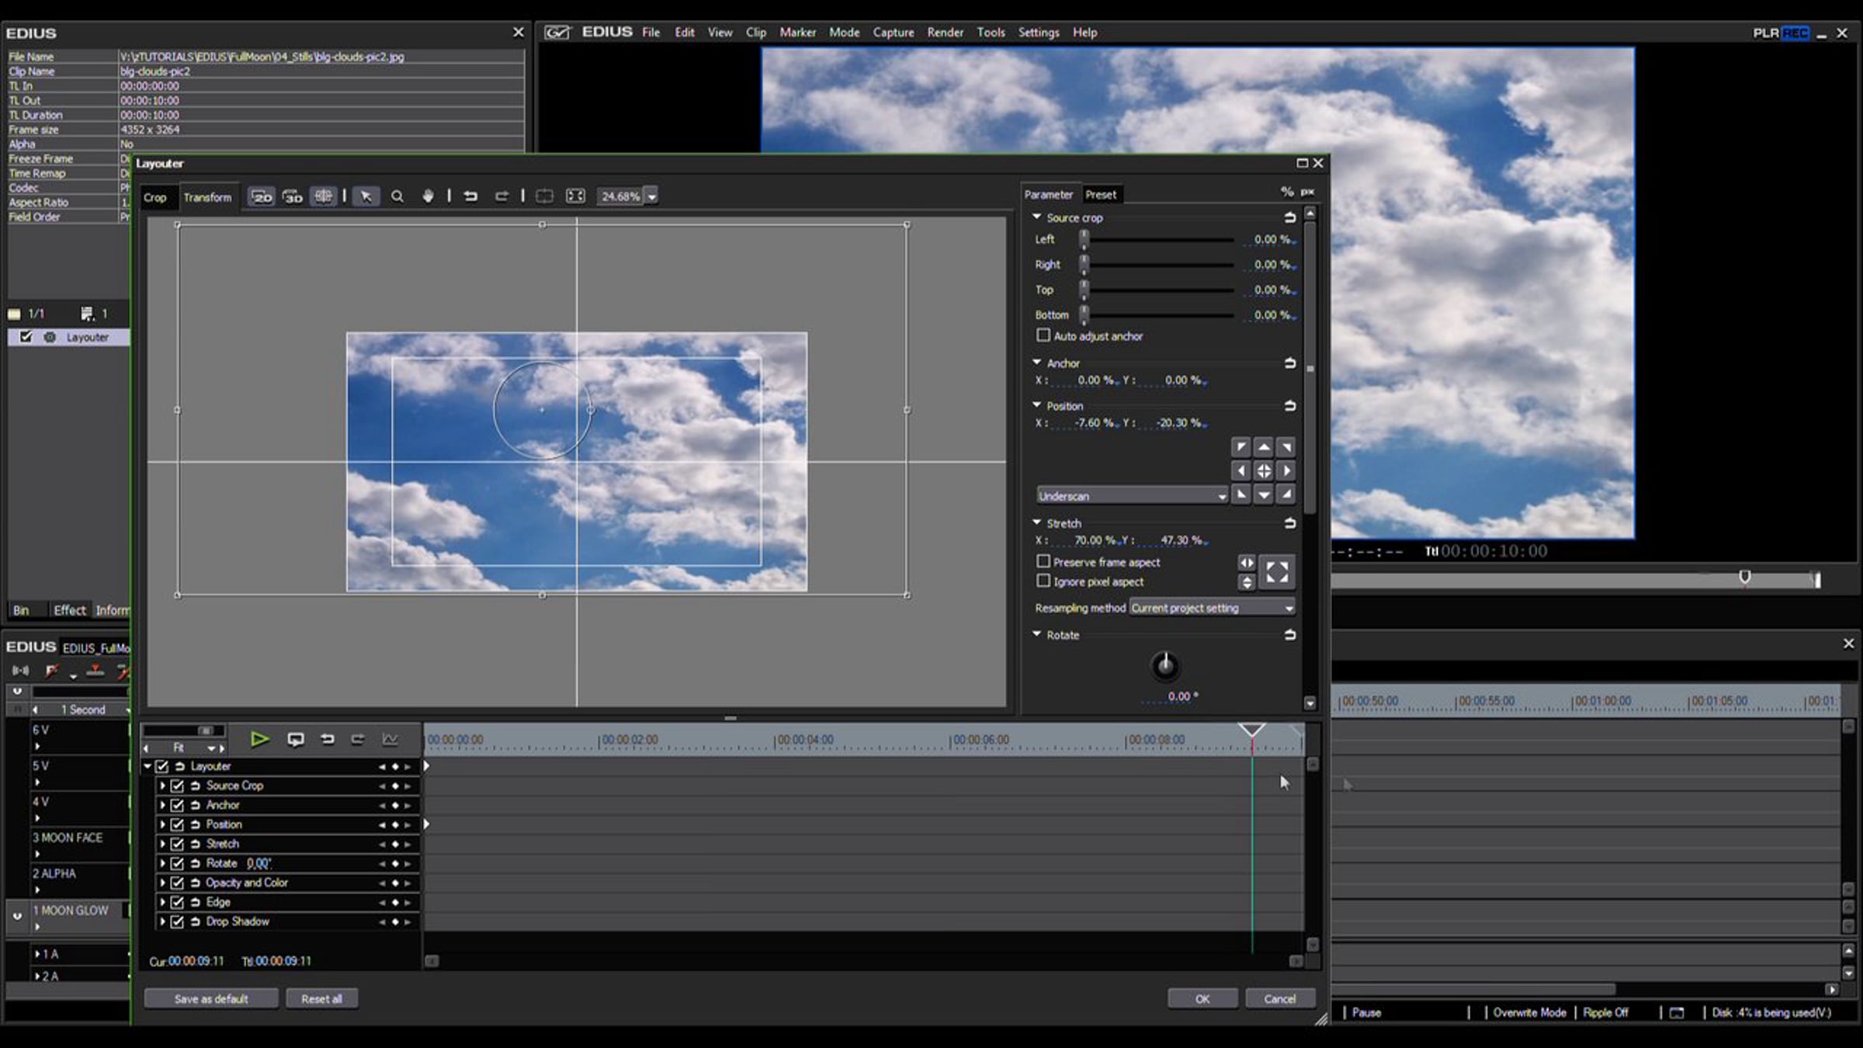Add a keyframe on the Position row
Viewport: 1863px width, 1048px height.
395,825
